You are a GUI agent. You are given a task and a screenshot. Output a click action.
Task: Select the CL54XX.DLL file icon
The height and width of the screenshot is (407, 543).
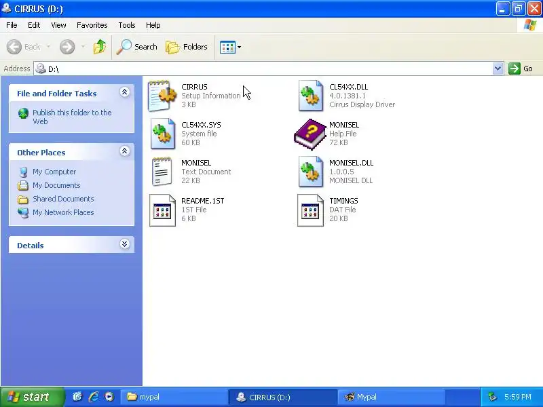[310, 96]
